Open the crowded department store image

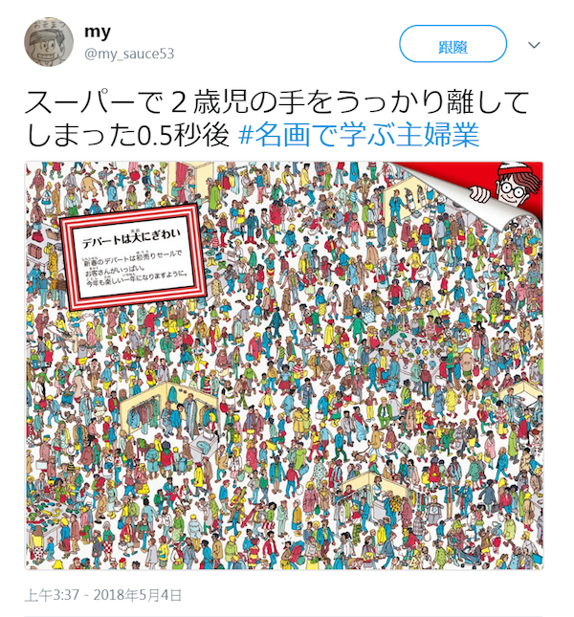click(284, 365)
